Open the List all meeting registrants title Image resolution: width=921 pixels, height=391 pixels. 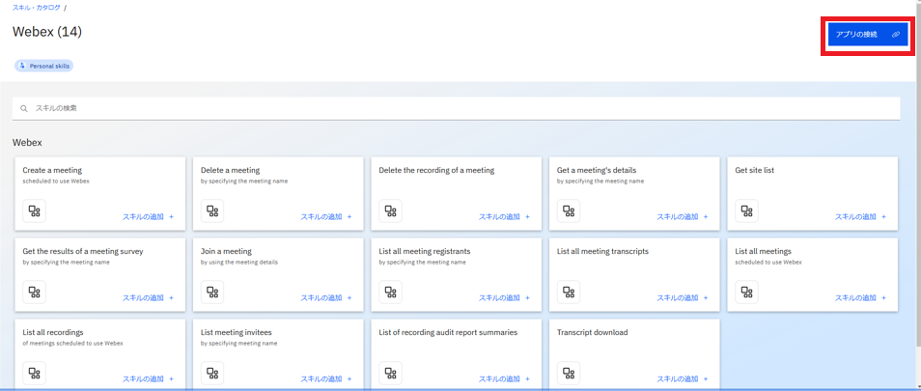pos(425,251)
